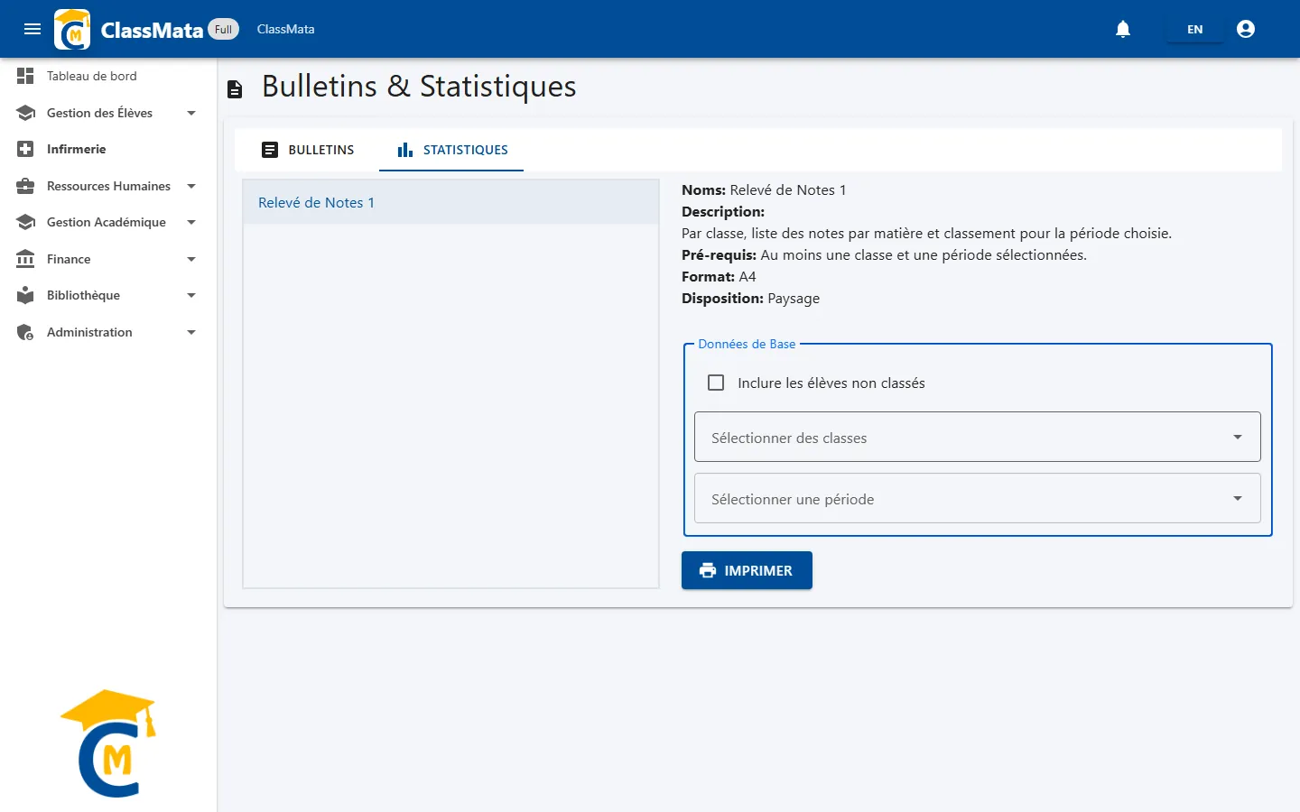
Task: Click the ClassMata brand name text
Action: (152, 30)
